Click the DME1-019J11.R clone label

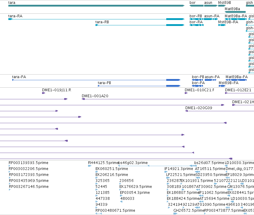click(x=56, y=90)
